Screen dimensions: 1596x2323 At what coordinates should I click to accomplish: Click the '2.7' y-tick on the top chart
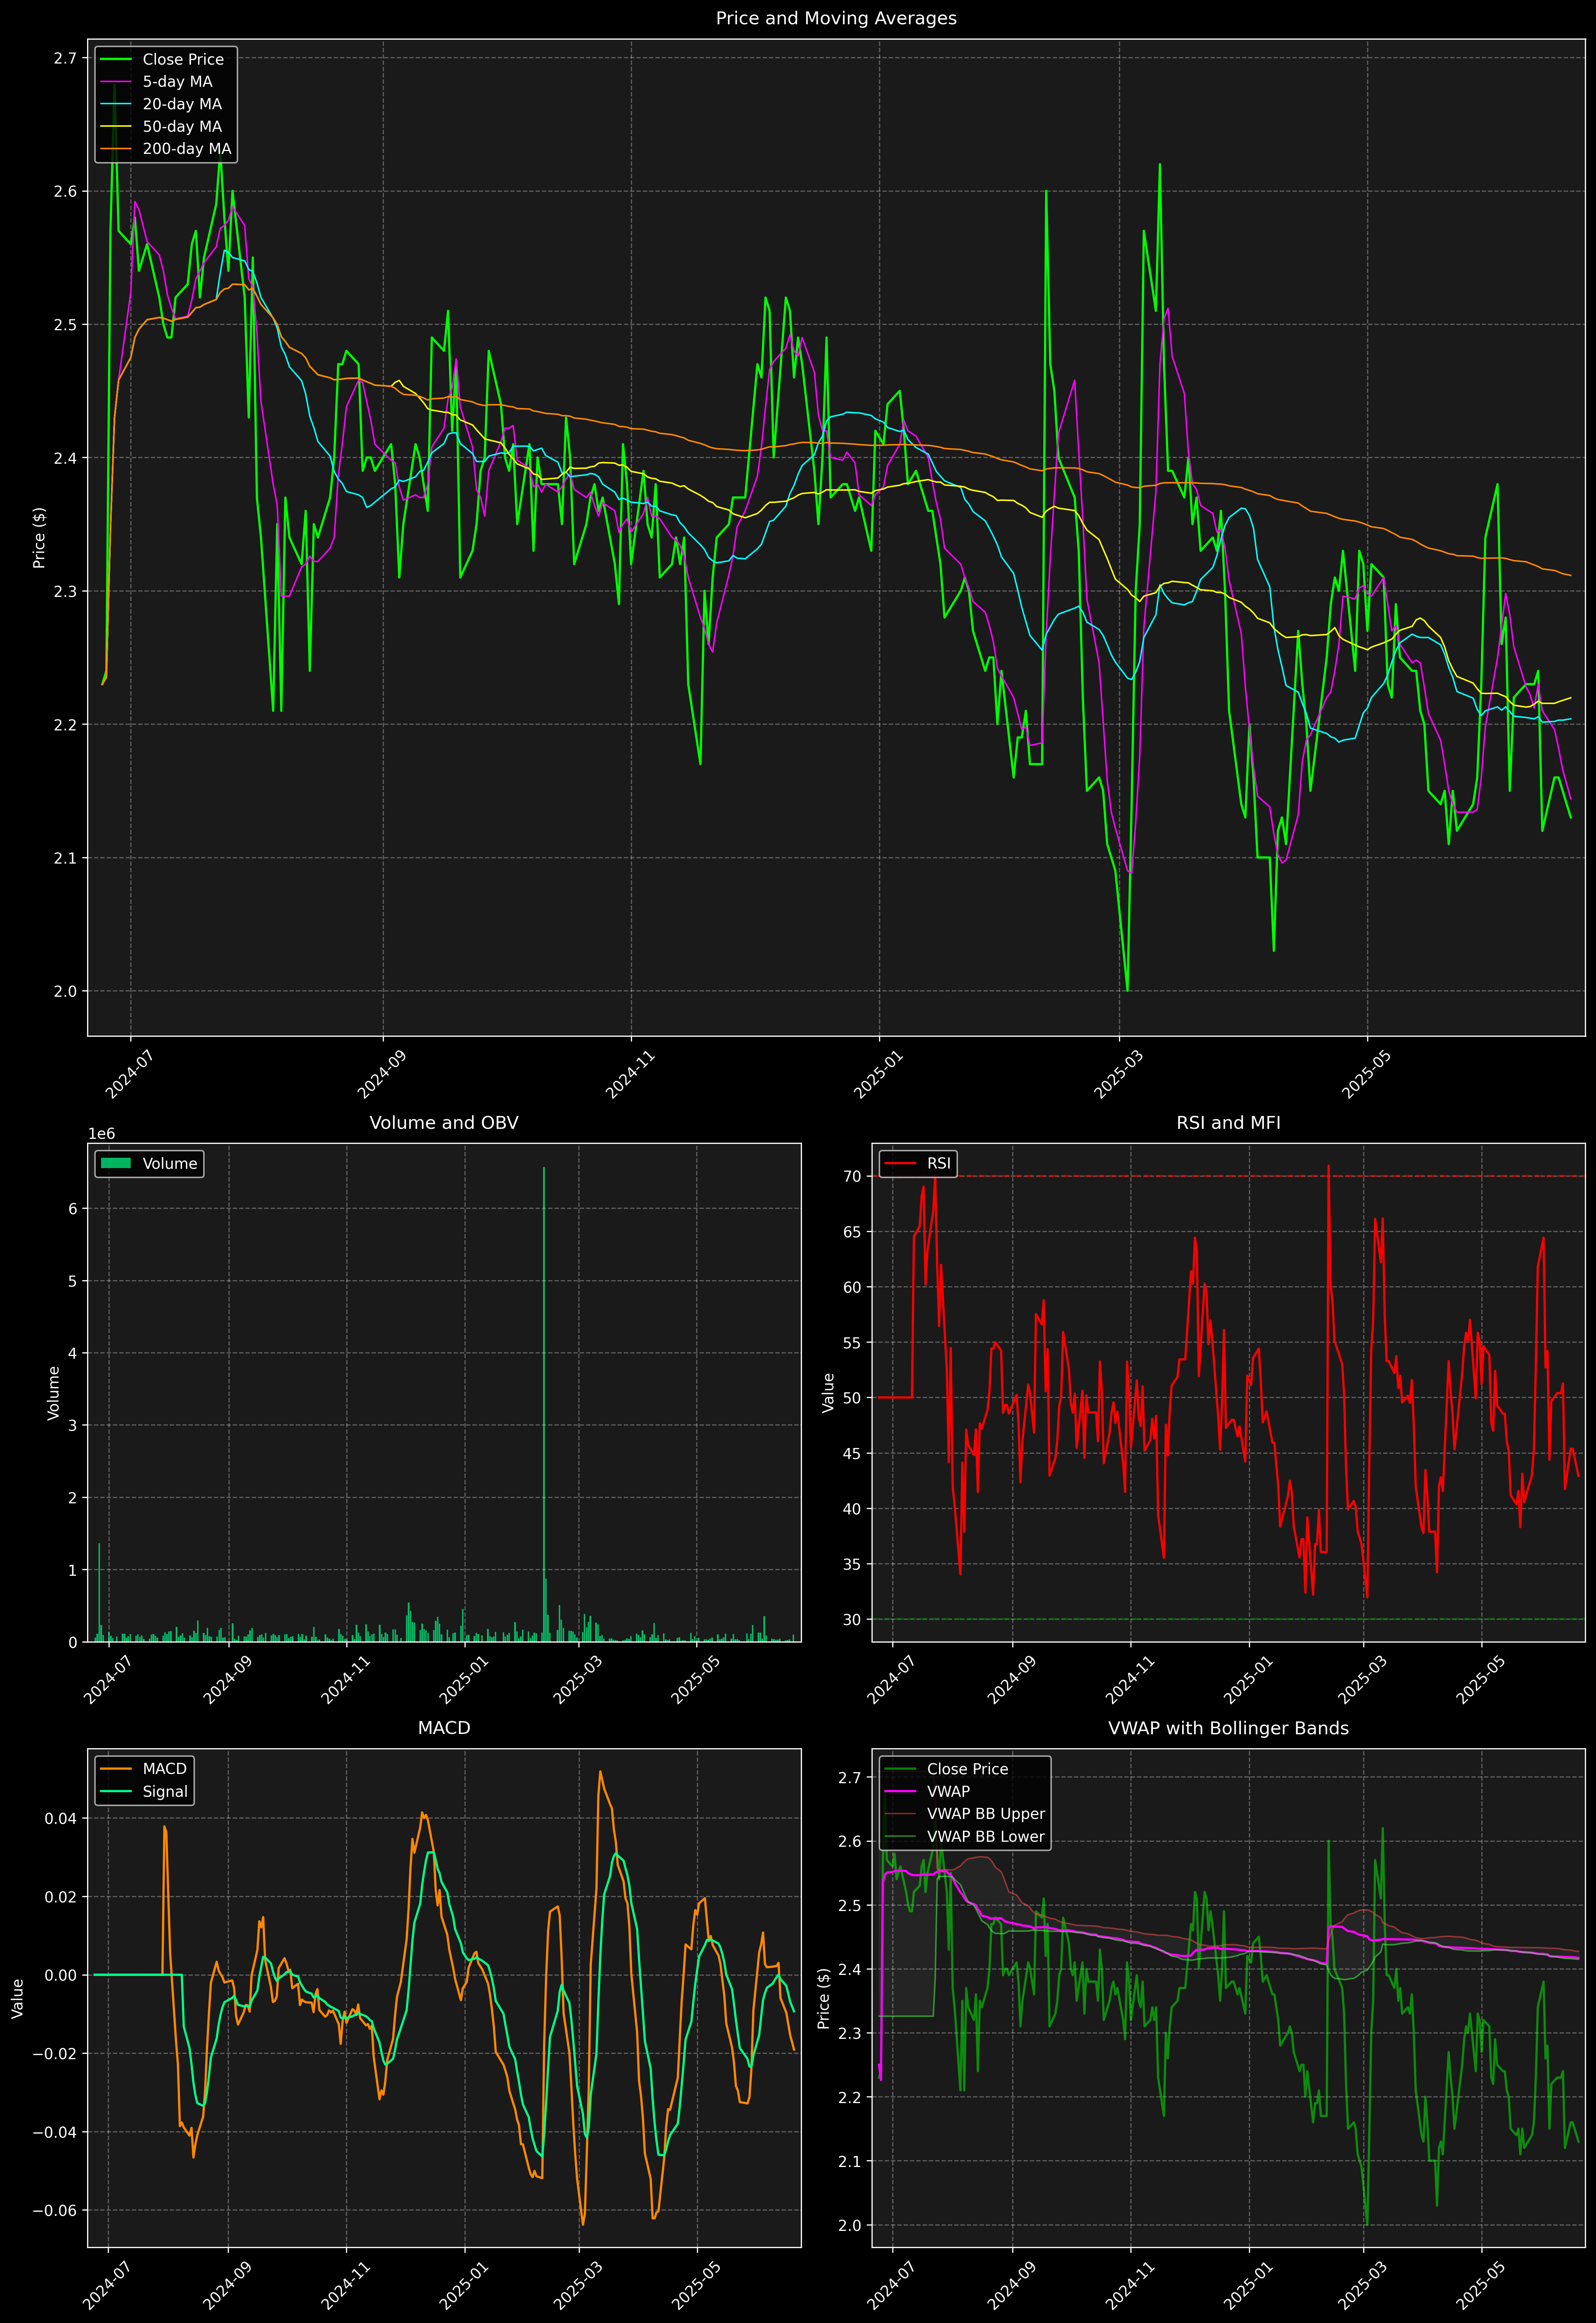(x=65, y=58)
